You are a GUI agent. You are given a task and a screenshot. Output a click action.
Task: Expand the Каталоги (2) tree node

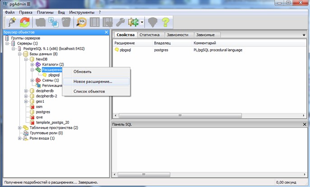click(32, 64)
